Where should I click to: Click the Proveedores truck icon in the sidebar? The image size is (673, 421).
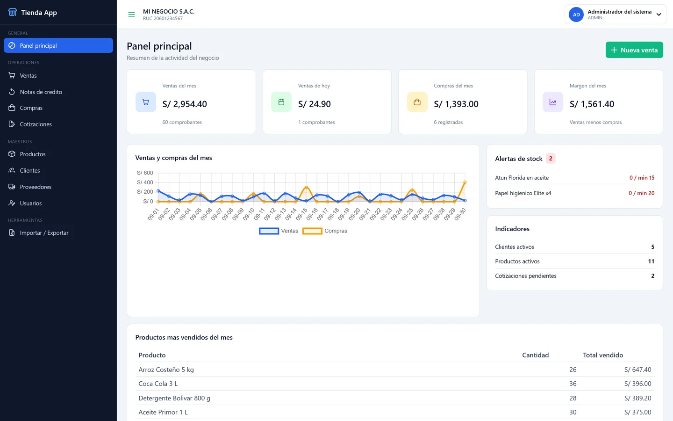click(x=12, y=187)
